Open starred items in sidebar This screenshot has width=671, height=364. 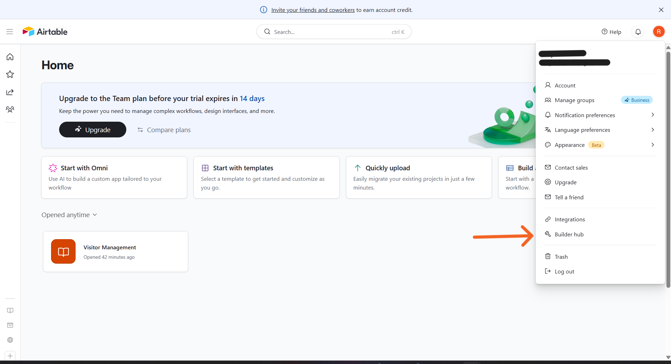(10, 74)
